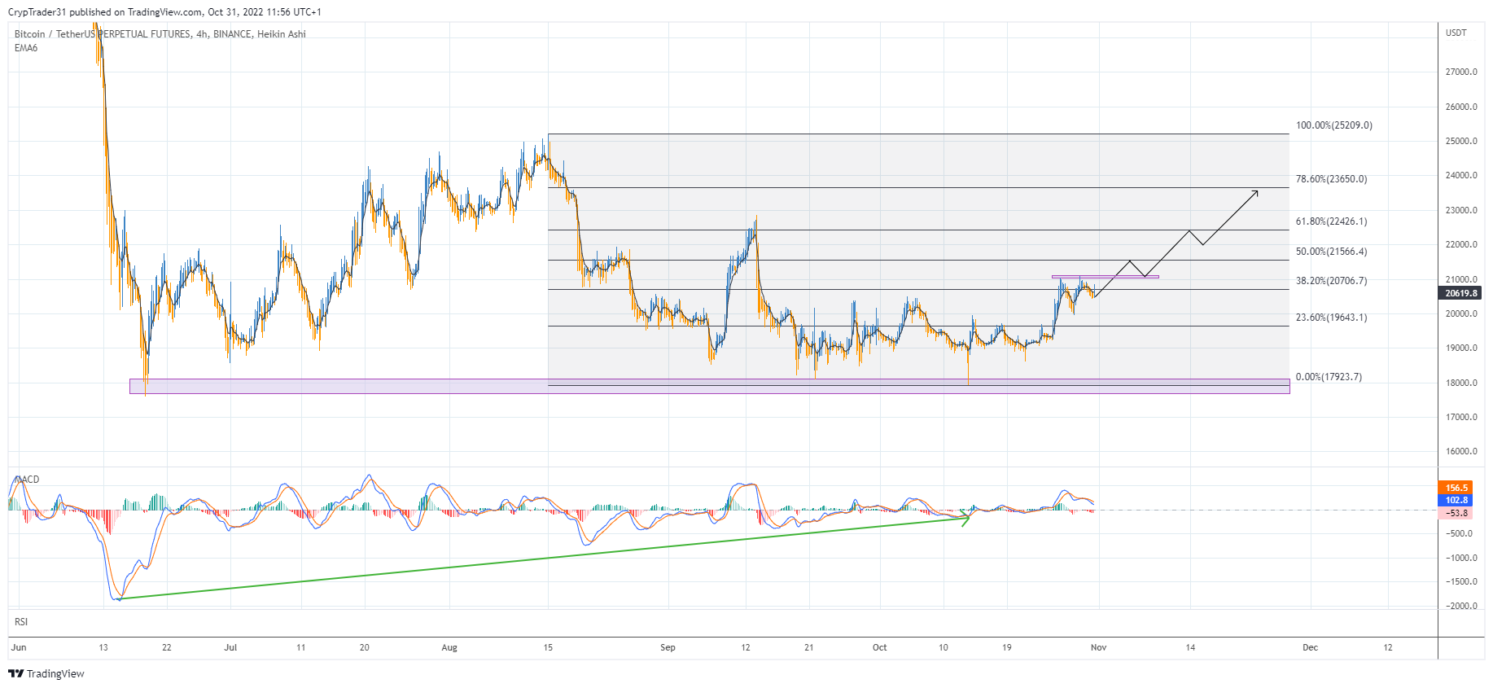Select the EMA6 indicator label
1493x688 pixels.
click(26, 48)
